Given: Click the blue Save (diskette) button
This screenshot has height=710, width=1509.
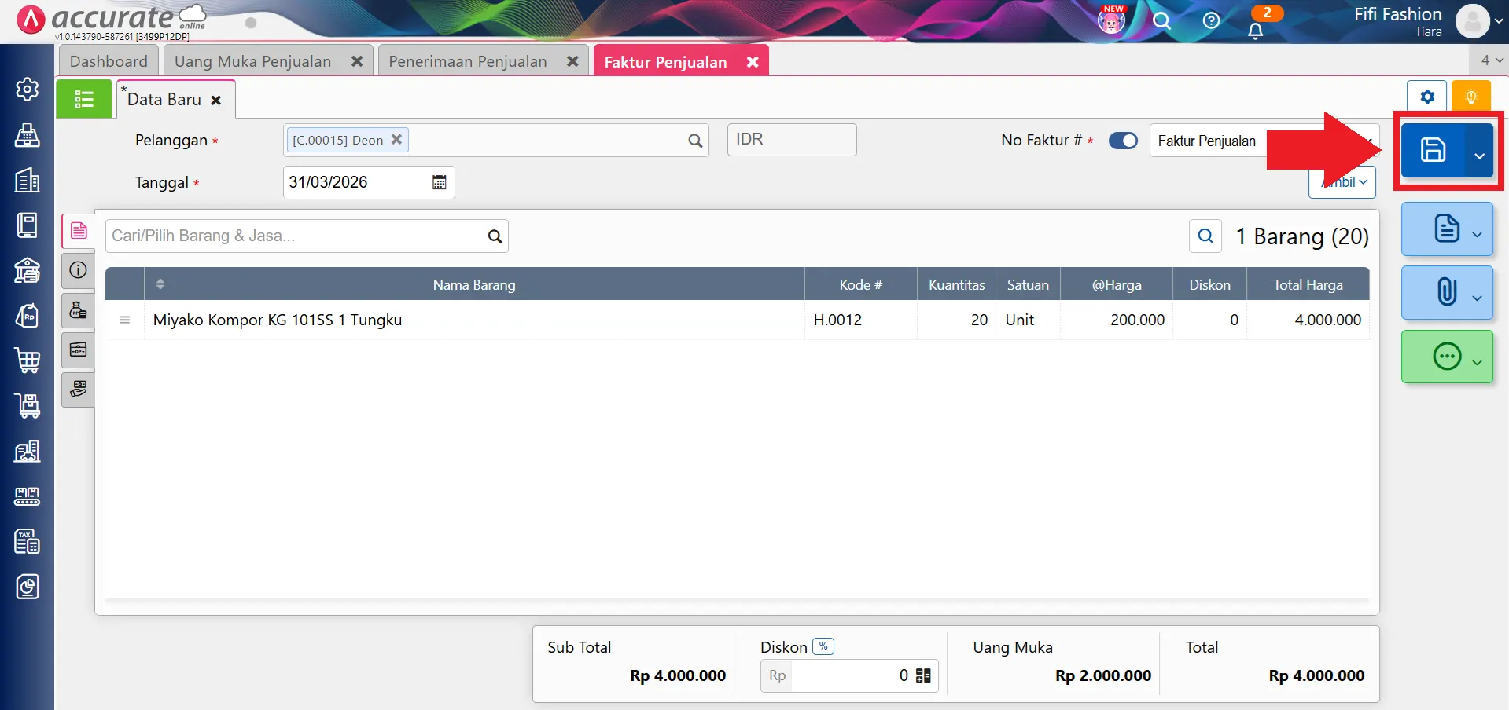Looking at the screenshot, I should (x=1432, y=149).
